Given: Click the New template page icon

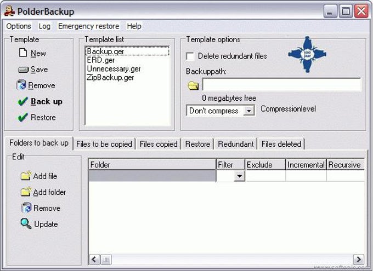Looking at the screenshot, I should 23,53.
